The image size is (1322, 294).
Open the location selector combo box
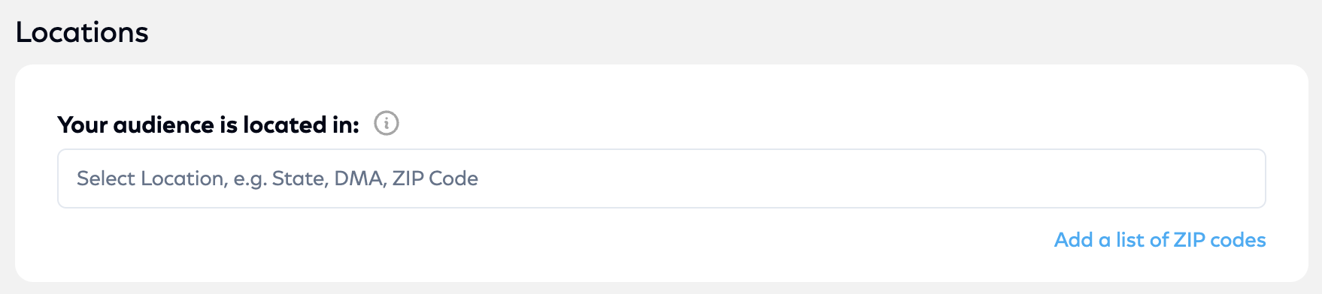(662, 178)
